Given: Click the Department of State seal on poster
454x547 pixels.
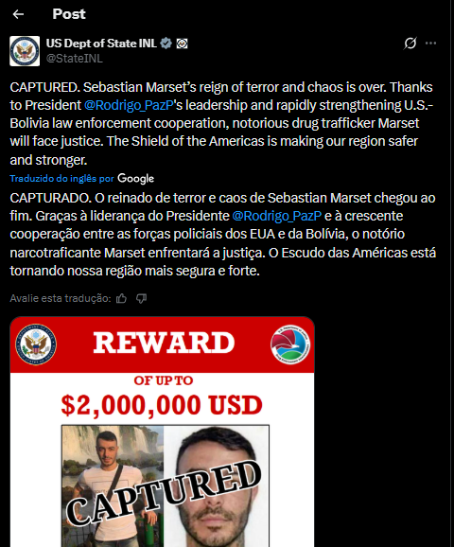Looking at the screenshot, I should pyautogui.click(x=36, y=344).
